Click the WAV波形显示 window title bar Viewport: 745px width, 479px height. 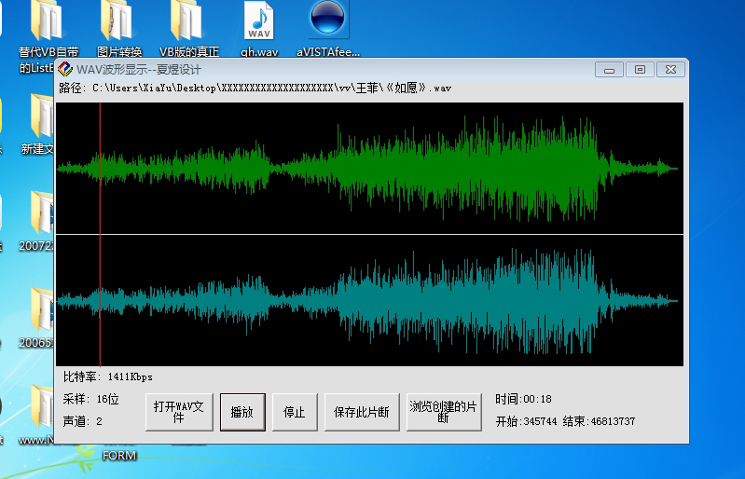(373, 69)
